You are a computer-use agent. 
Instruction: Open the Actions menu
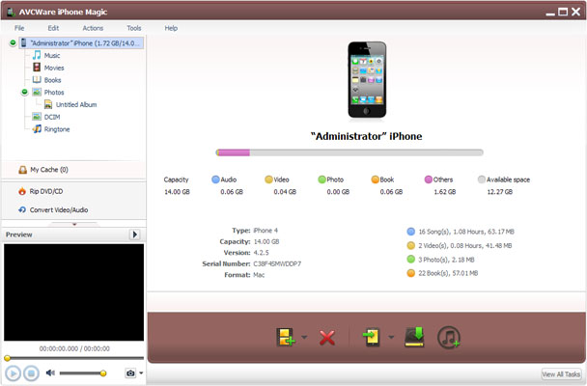pyautogui.click(x=93, y=28)
